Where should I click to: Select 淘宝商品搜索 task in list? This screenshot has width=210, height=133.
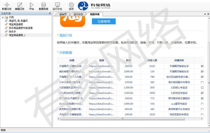[x=16, y=24]
